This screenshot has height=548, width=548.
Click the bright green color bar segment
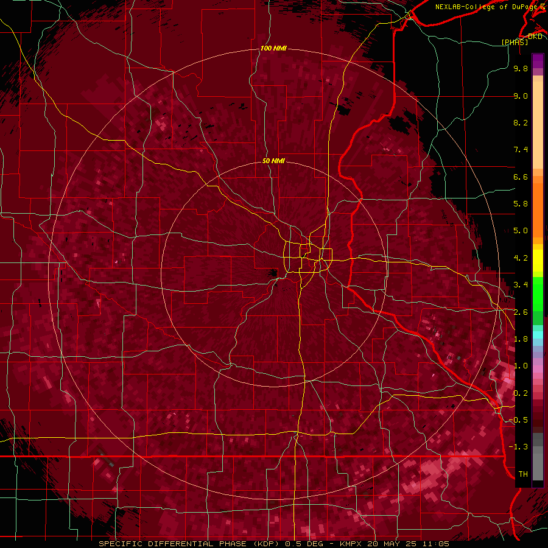click(x=538, y=294)
